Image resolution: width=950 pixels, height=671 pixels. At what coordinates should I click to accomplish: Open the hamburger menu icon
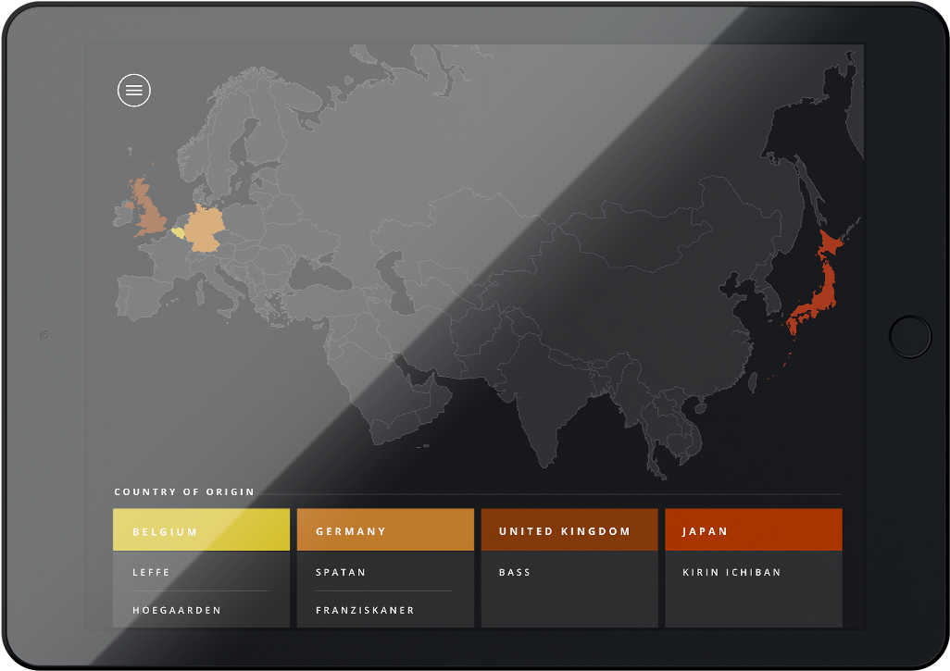tap(134, 90)
